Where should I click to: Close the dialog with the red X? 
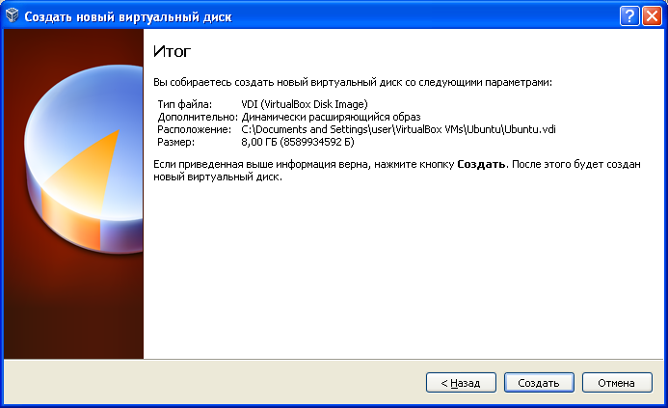pos(652,16)
